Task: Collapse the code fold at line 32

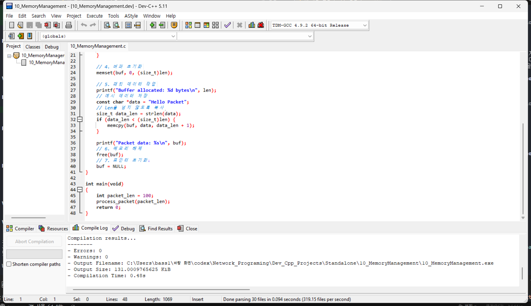Action: (x=80, y=119)
